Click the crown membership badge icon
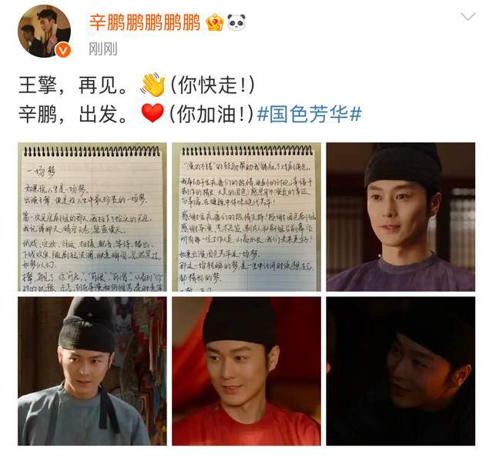The image size is (493, 458). point(215,22)
